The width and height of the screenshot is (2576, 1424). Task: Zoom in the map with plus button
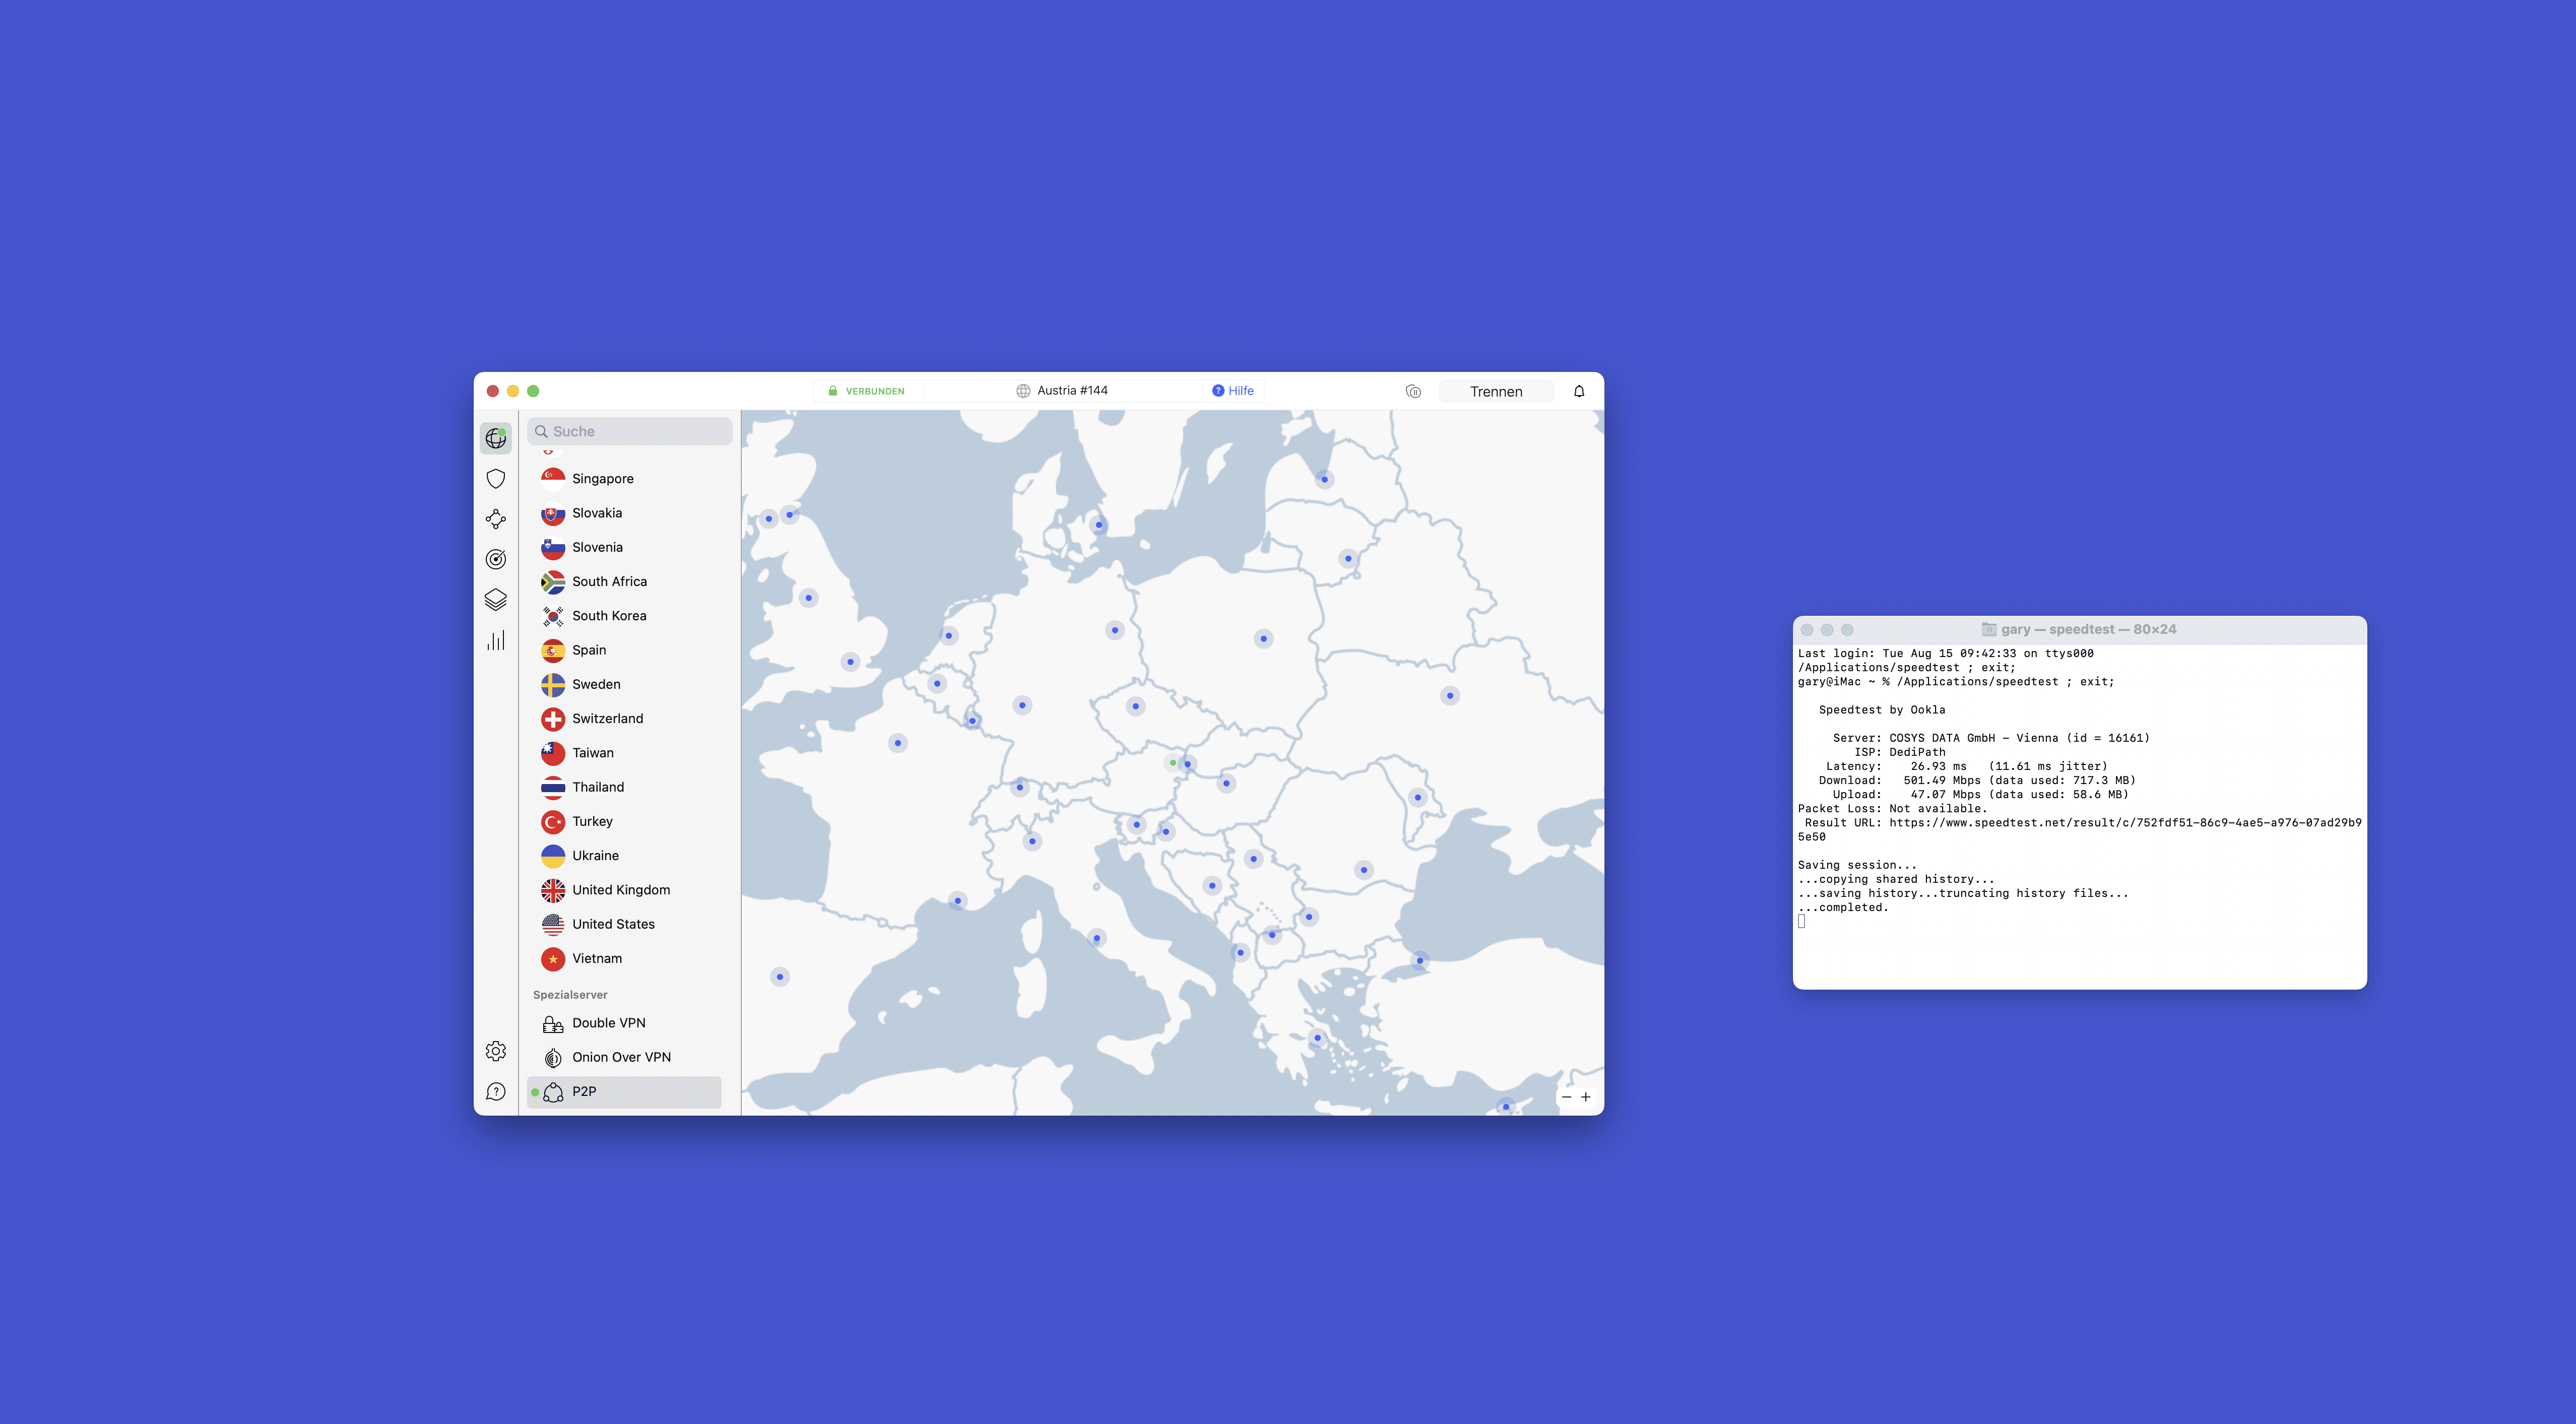(1586, 1097)
